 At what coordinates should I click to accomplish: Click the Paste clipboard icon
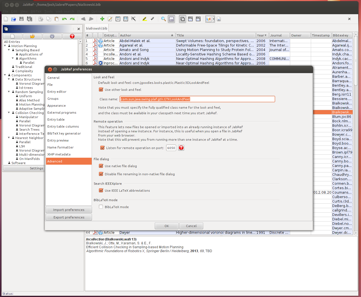[57, 19]
